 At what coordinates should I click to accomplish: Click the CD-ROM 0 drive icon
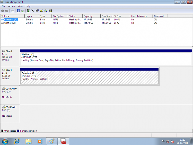(x=4, y=88)
